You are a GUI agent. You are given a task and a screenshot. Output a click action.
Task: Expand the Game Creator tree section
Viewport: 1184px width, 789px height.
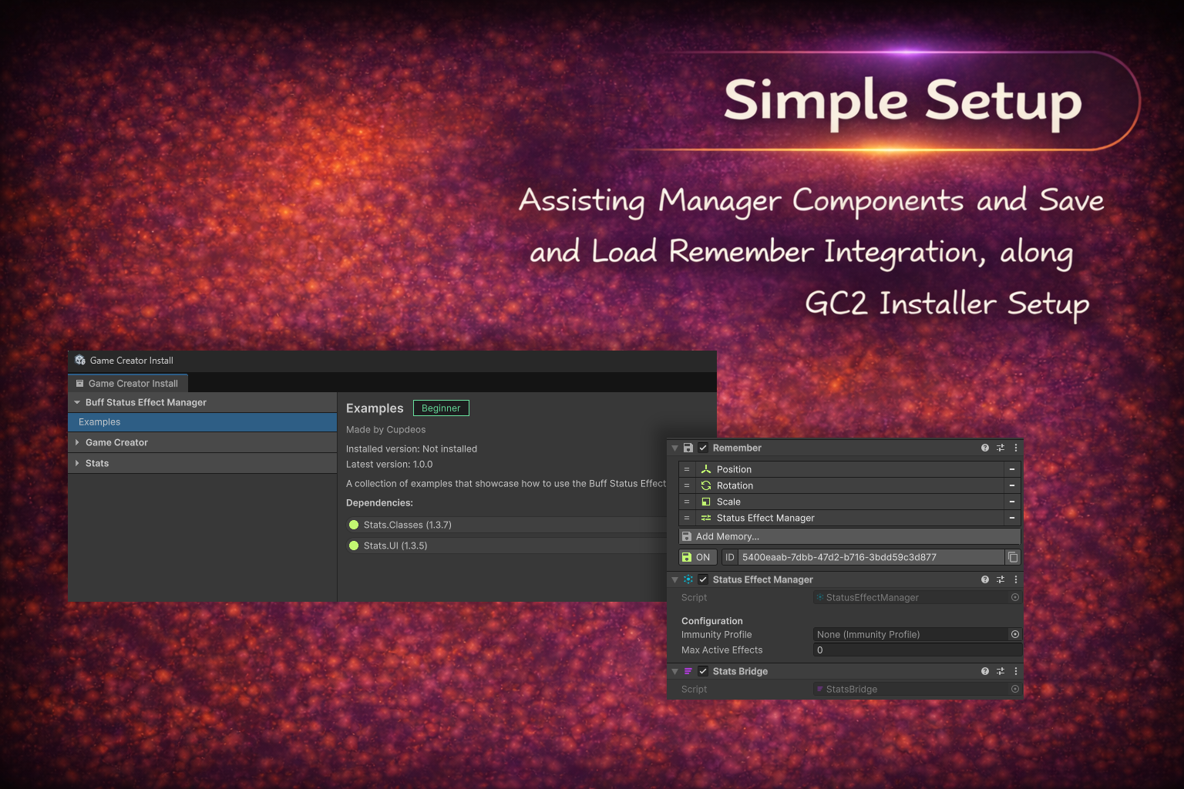coord(77,442)
